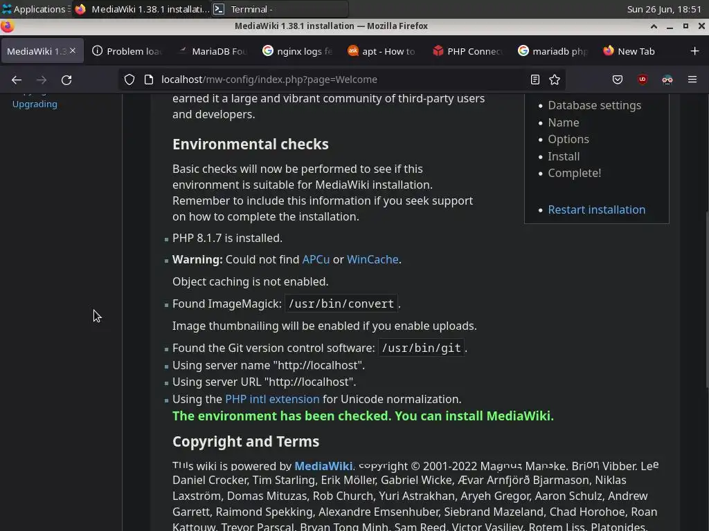
Task: Switch to Terminal window in taskbar
Action: pos(280,9)
